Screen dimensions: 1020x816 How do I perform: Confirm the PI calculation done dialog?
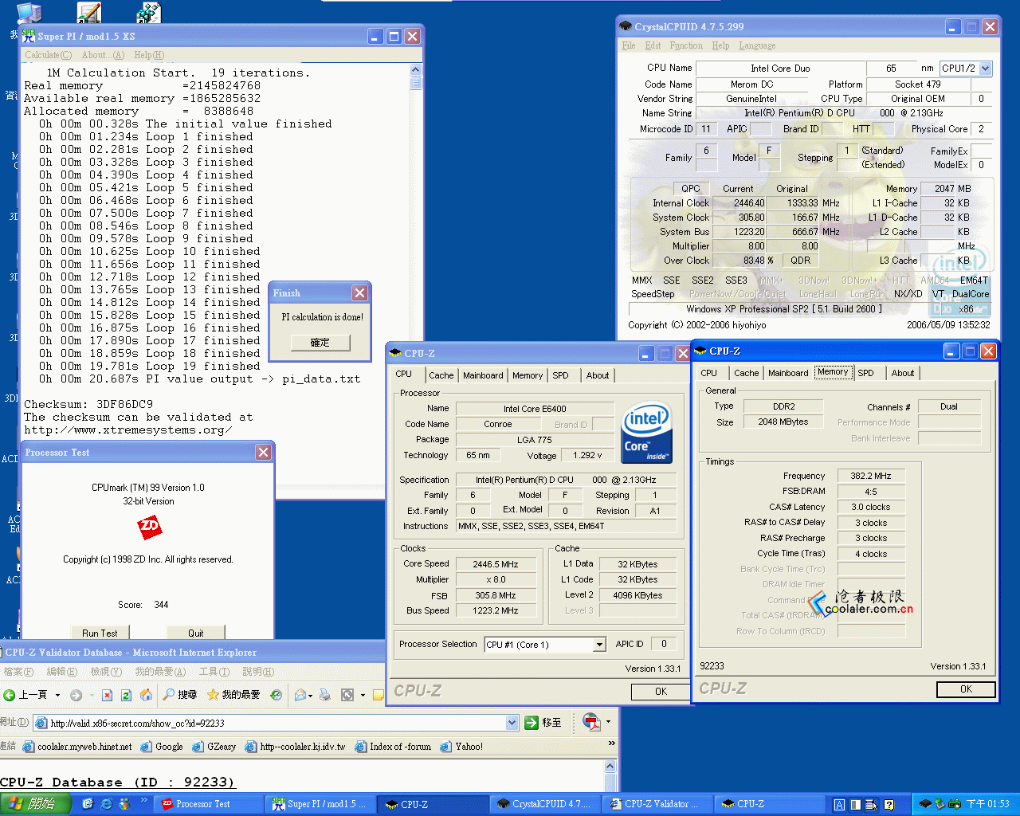coord(320,343)
